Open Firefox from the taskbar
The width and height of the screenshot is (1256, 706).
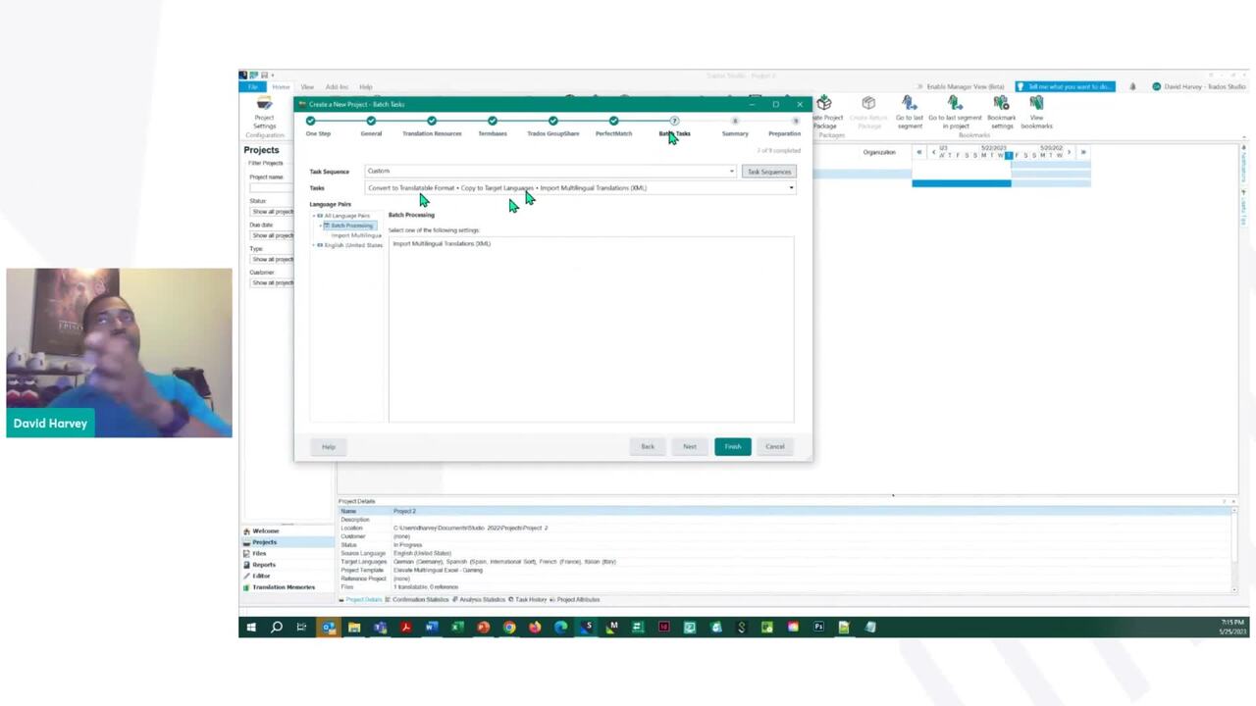click(x=535, y=627)
